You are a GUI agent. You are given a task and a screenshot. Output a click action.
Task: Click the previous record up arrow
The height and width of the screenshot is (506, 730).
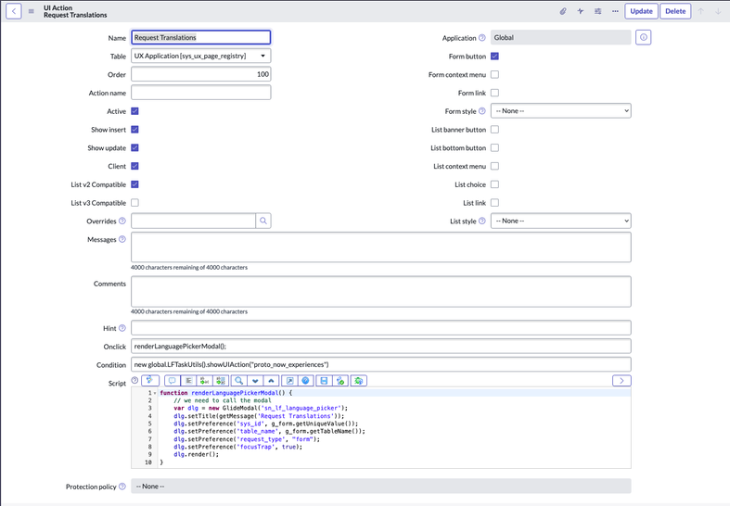[x=700, y=11]
